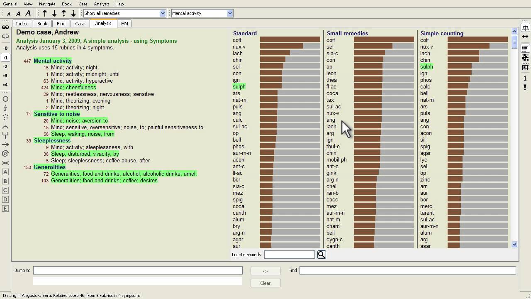Select the Generalities symptom heading
Image resolution: width=531 pixels, height=299 pixels.
click(50, 167)
